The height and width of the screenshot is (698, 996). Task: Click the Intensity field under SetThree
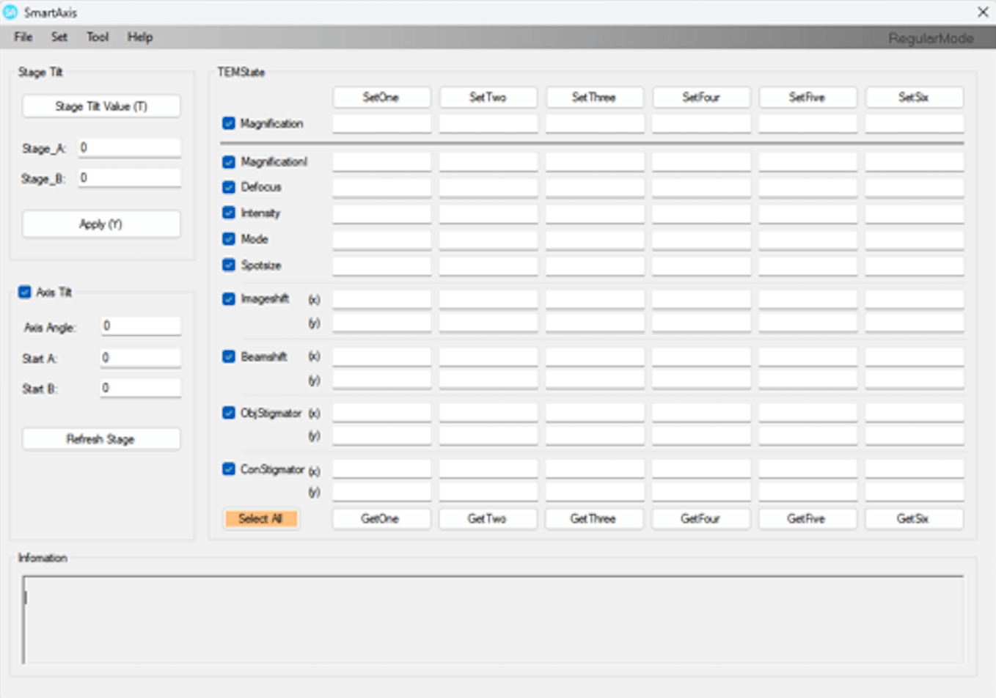594,213
